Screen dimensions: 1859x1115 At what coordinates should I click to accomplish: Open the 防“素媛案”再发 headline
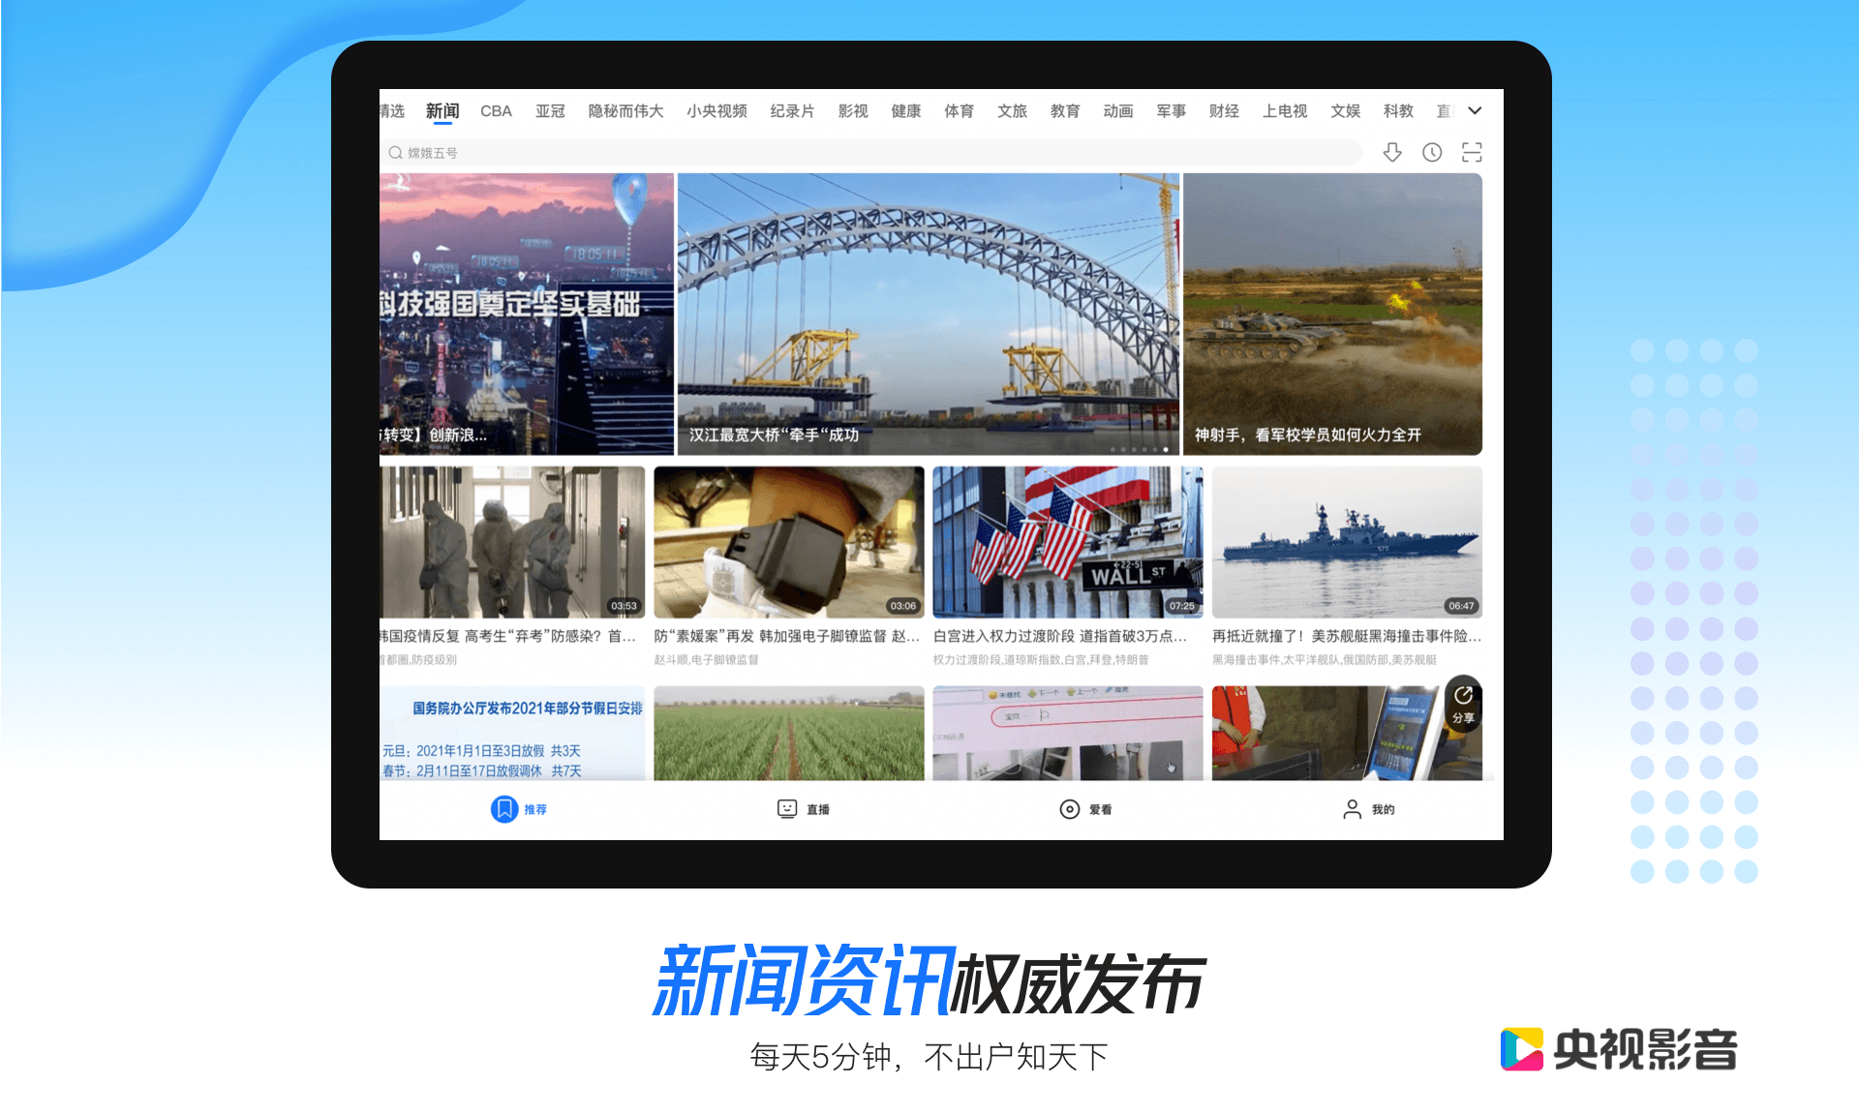786,636
